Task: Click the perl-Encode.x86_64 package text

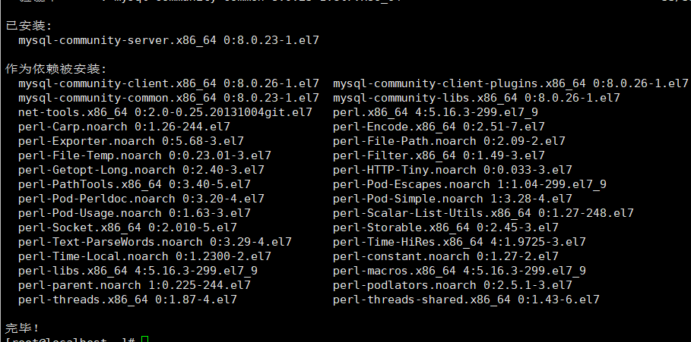Action: tap(439, 127)
